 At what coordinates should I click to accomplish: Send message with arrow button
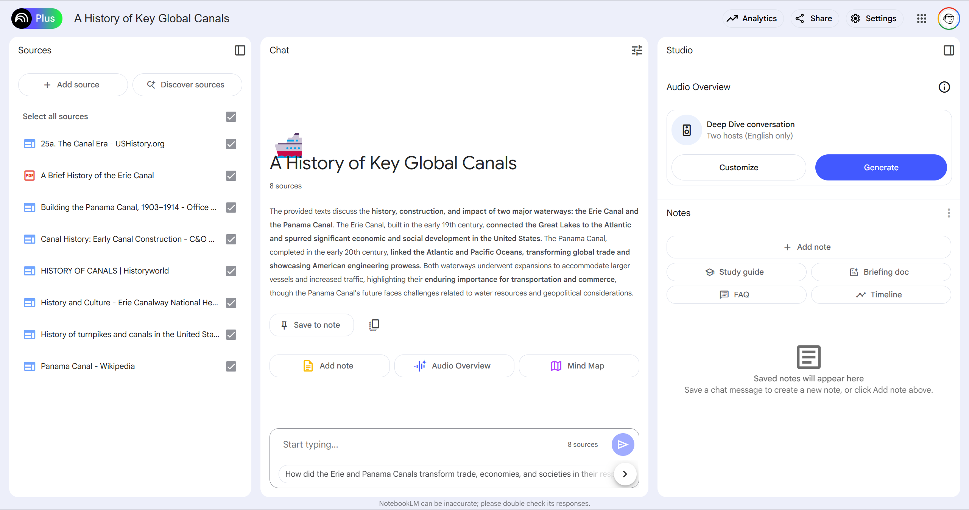623,445
